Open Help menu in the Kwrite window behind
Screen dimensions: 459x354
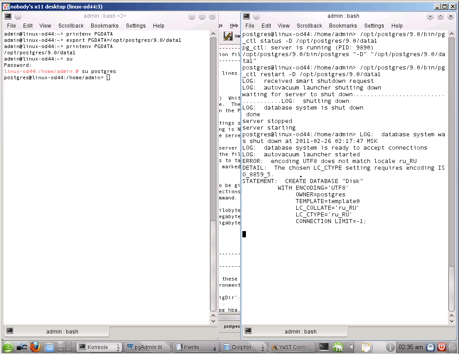234,25
